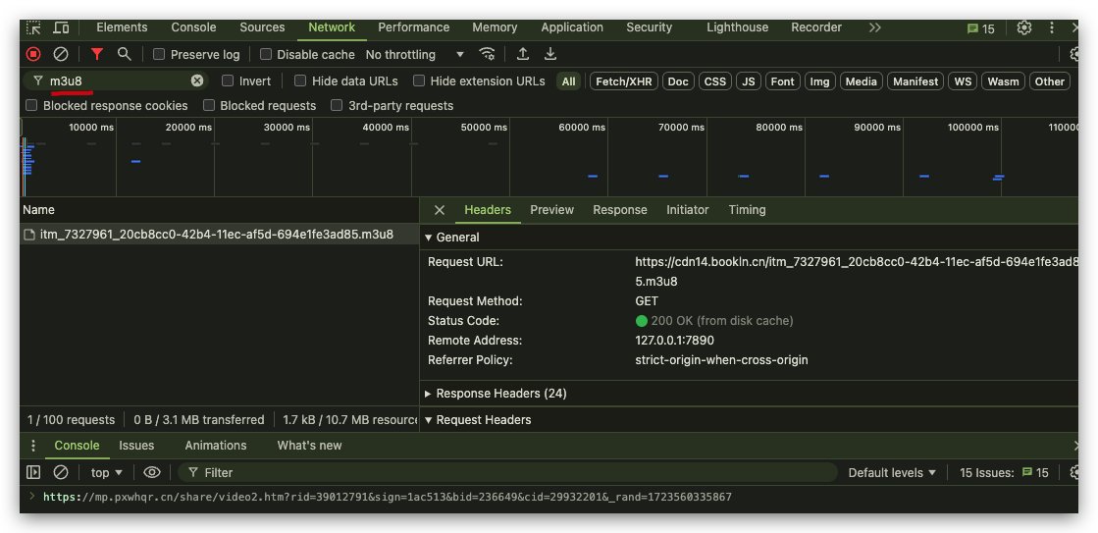Open network conditions wifi icon
The height and width of the screenshot is (533, 1098).
(x=487, y=54)
